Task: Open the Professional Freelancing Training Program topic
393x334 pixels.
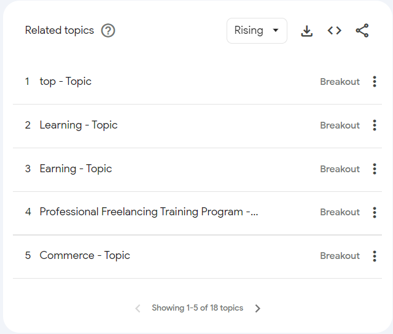Action: tap(149, 212)
